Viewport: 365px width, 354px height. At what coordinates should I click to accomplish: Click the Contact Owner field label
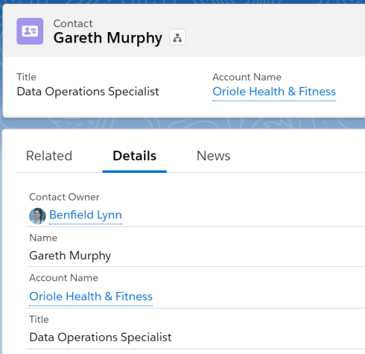pos(64,197)
